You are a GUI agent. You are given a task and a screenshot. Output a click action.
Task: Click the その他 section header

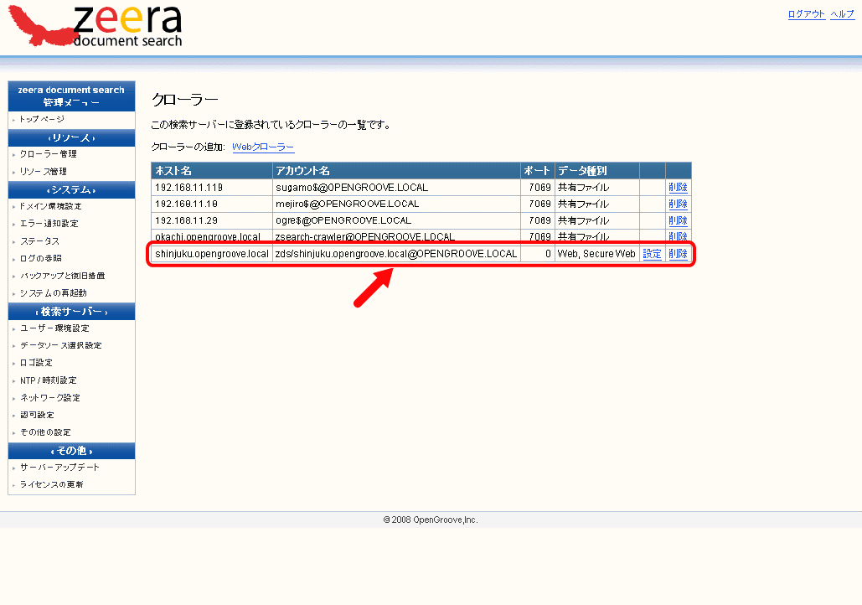coord(71,451)
